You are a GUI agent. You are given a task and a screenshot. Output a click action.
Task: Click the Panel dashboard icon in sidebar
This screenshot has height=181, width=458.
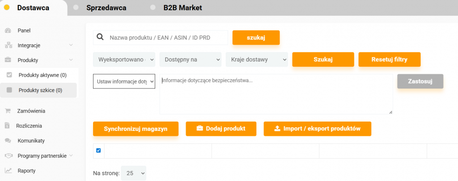coord(8,30)
